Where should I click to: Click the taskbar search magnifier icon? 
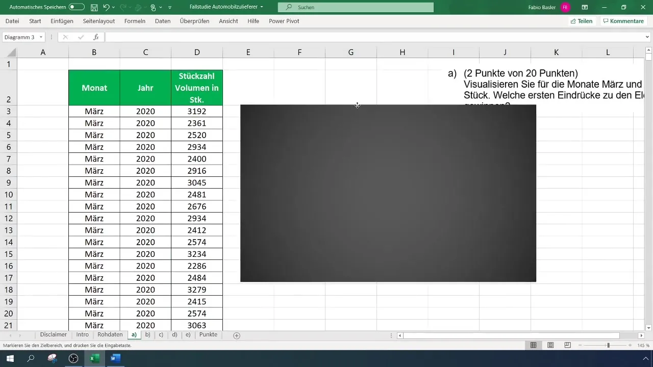31,358
